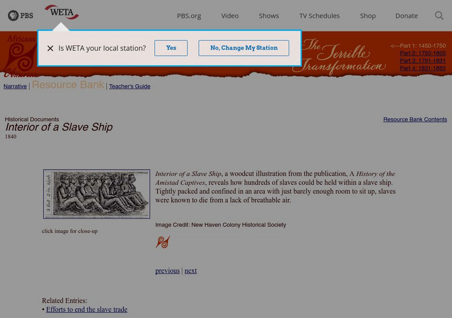This screenshot has height=318, width=452.
Task: Click Donate in the header
Action: (406, 16)
